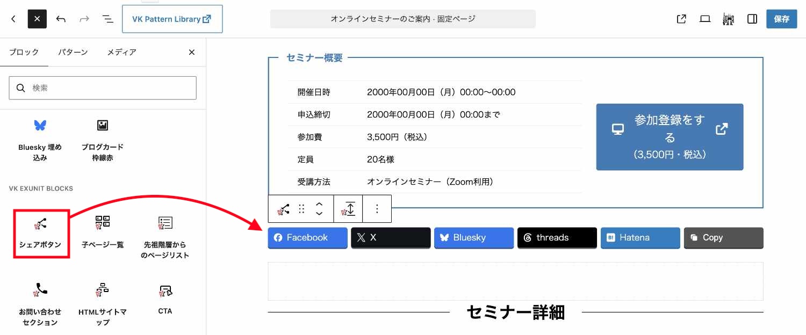Viewport: 806px width, 335px height.
Task: Click the 保存 save button
Action: 782,19
